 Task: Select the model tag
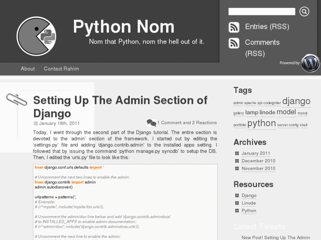tap(286, 112)
